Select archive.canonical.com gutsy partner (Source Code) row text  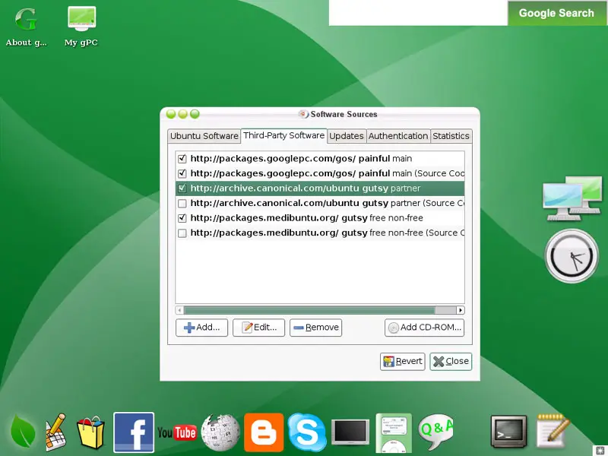(328, 203)
